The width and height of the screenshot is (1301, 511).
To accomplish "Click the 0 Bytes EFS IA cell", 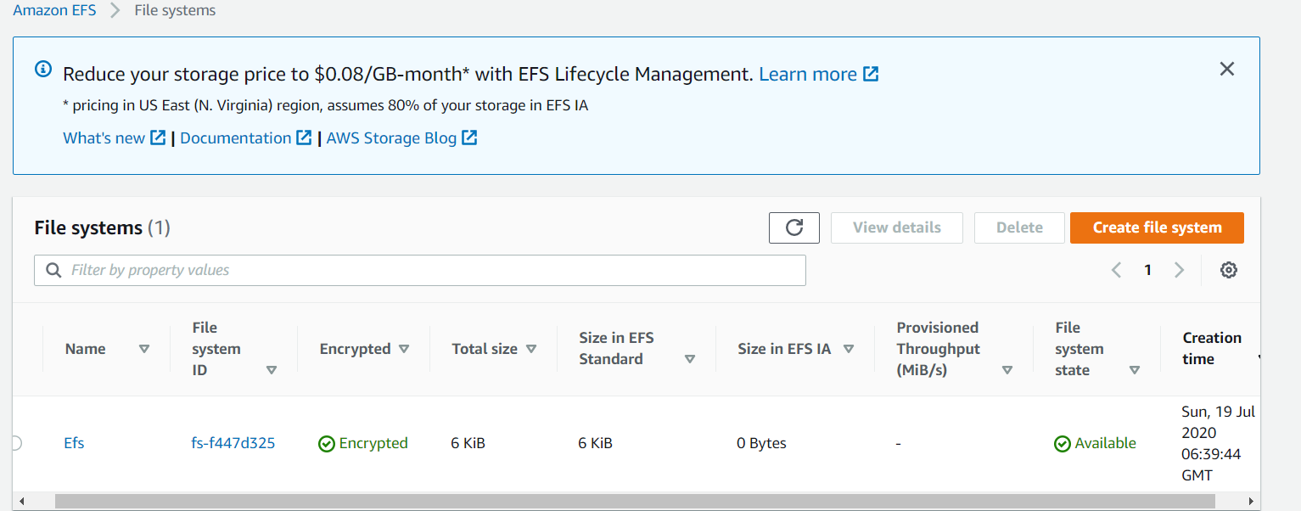I will tap(762, 443).
